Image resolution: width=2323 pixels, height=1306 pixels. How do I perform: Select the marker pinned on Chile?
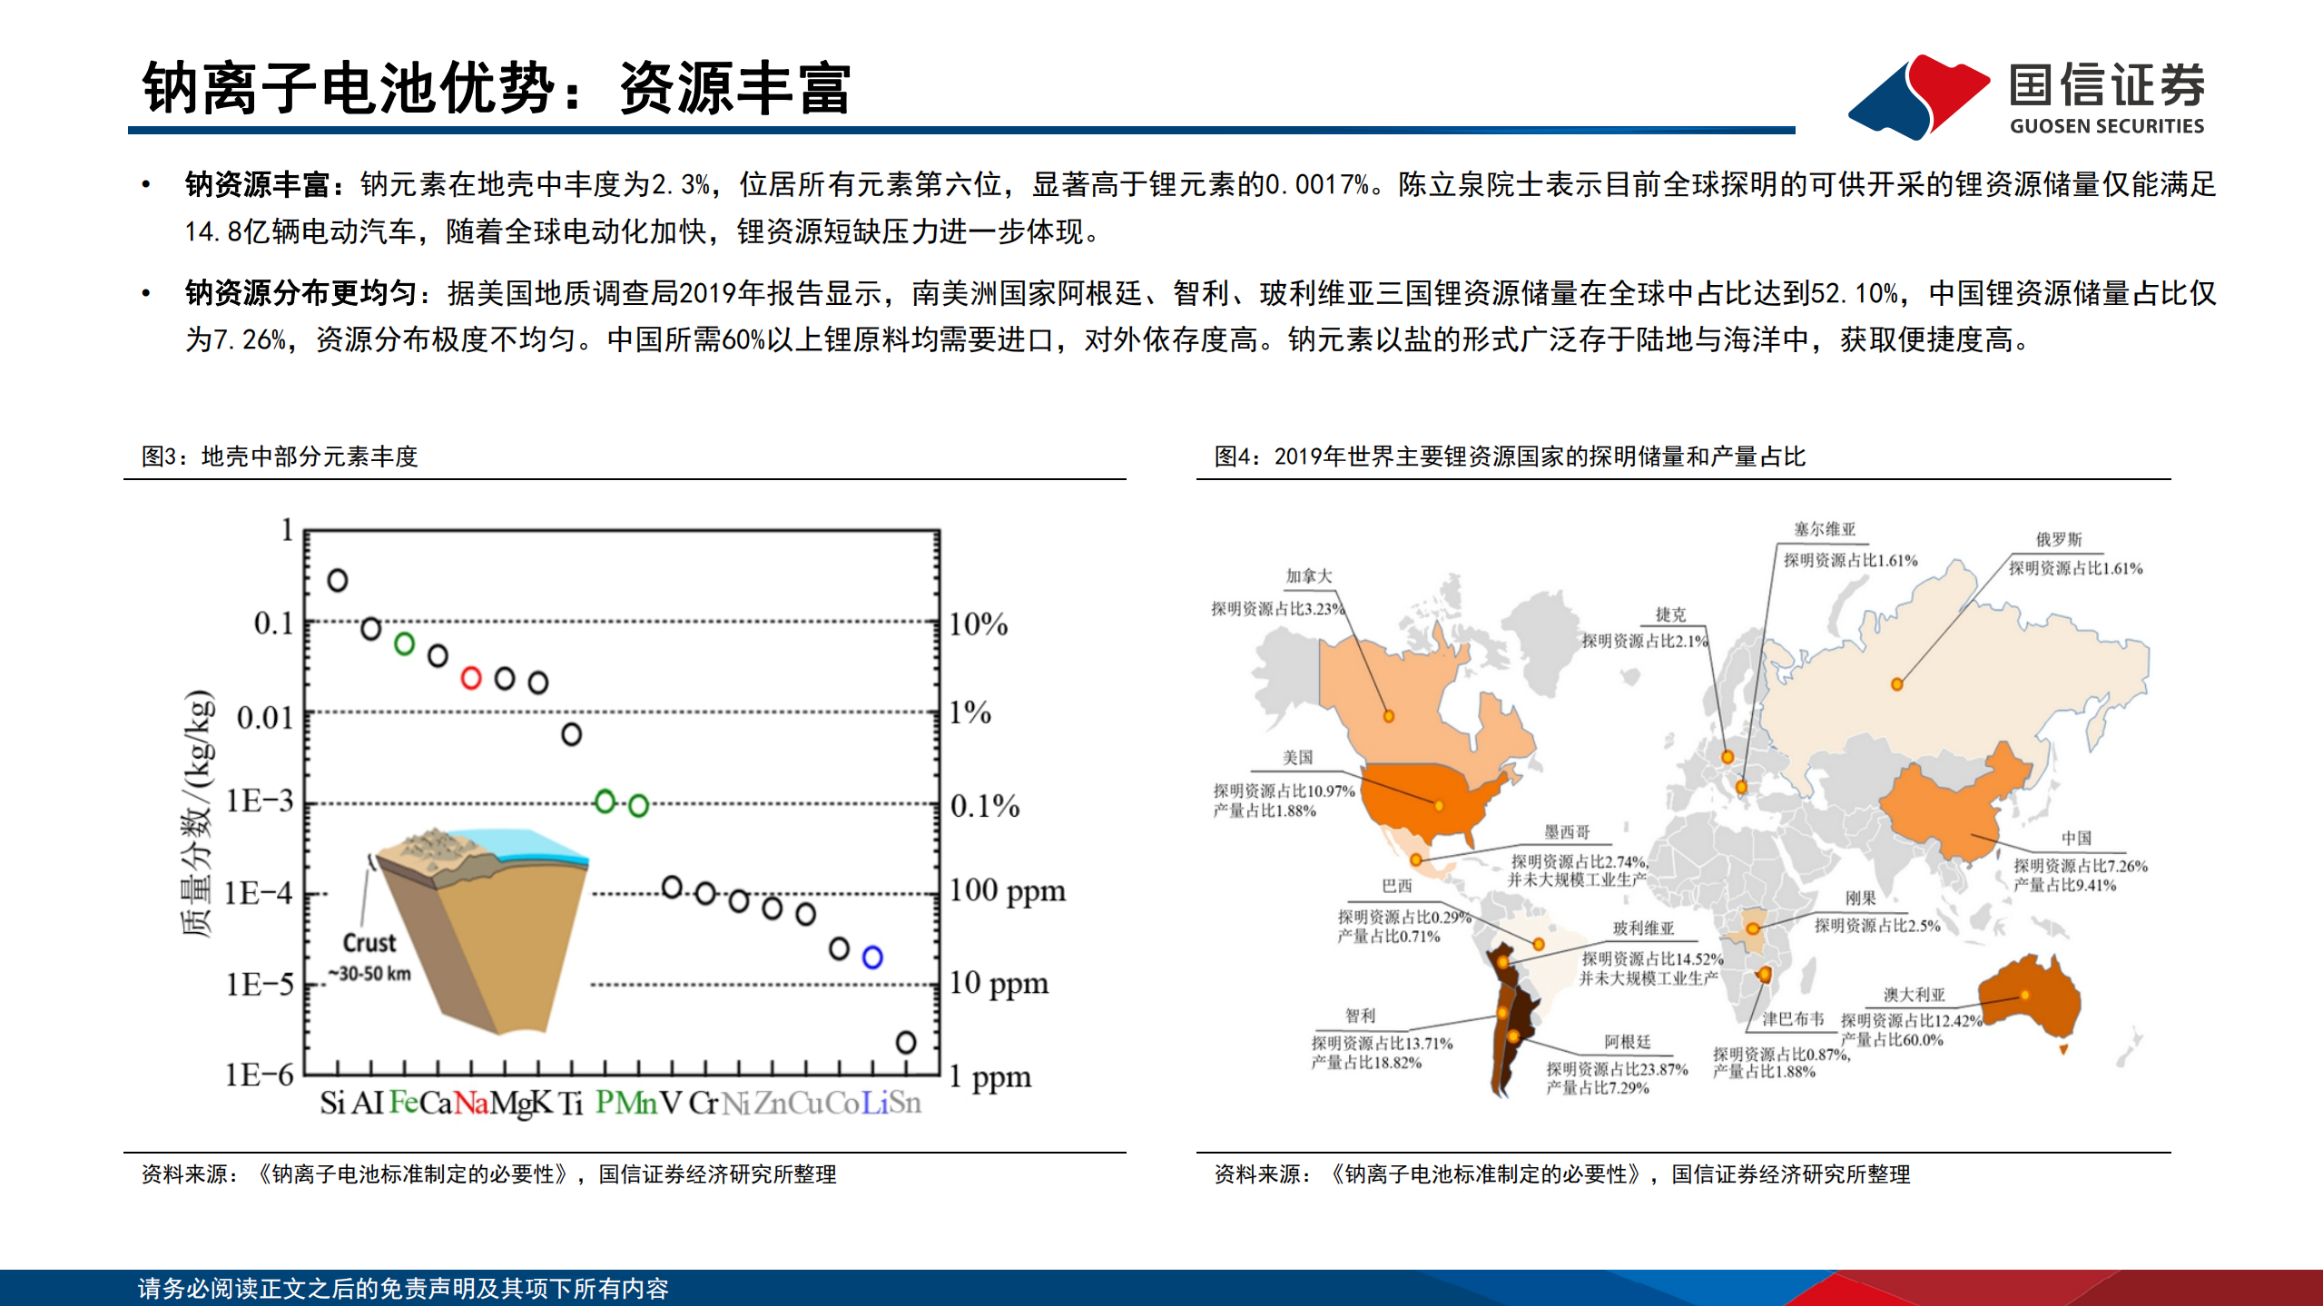[x=1501, y=1011]
